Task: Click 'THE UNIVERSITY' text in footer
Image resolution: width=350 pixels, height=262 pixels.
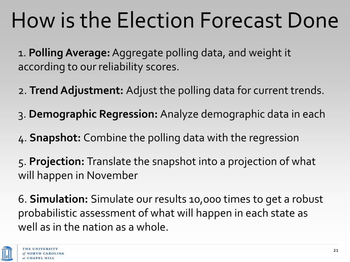Action: [40, 249]
